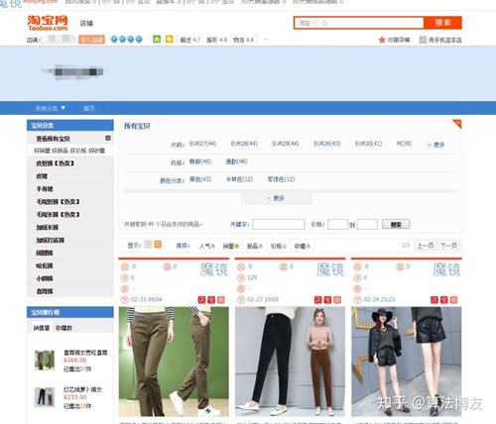
Task: Click the orange 进入店铺 button
Action: point(91,40)
